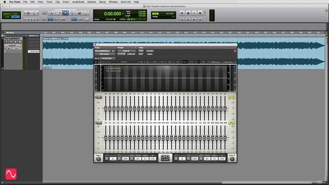Select the Scrubber speaker tool

pos(80,13)
